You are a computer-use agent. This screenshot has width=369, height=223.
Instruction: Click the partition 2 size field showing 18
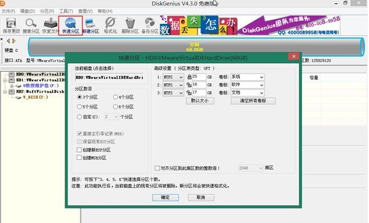[x=199, y=85]
